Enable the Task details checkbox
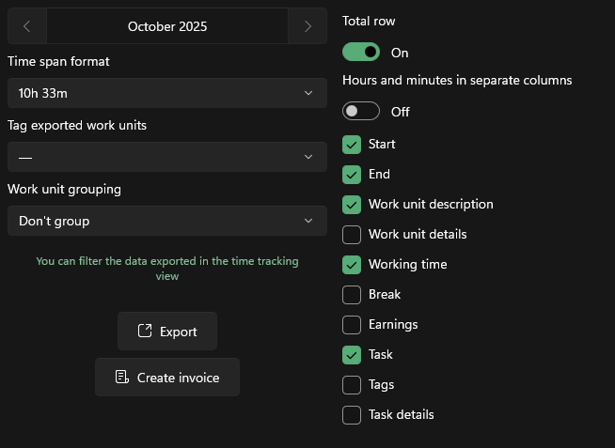 click(x=352, y=415)
